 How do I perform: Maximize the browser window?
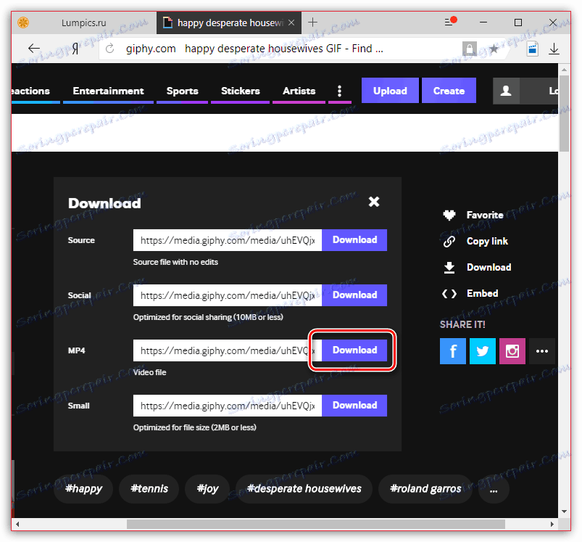coord(518,22)
